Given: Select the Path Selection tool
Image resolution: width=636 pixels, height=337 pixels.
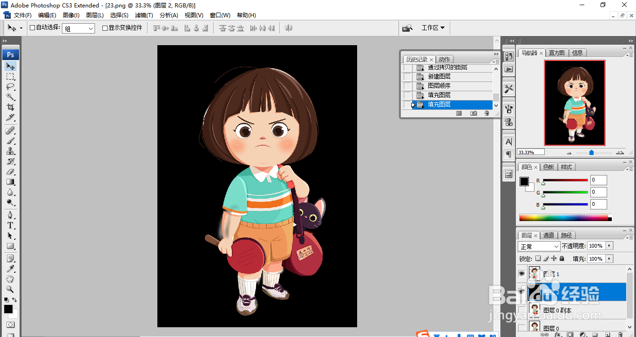Looking at the screenshot, I should pyautogui.click(x=10, y=236).
